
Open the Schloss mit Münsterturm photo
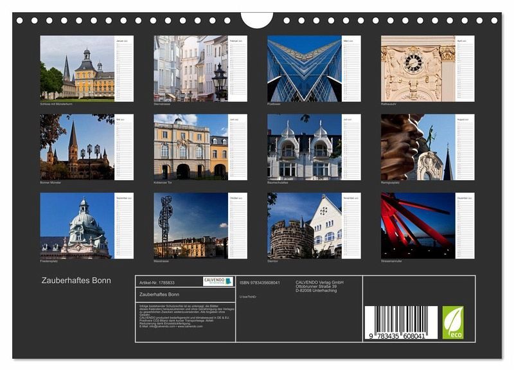(x=77, y=68)
